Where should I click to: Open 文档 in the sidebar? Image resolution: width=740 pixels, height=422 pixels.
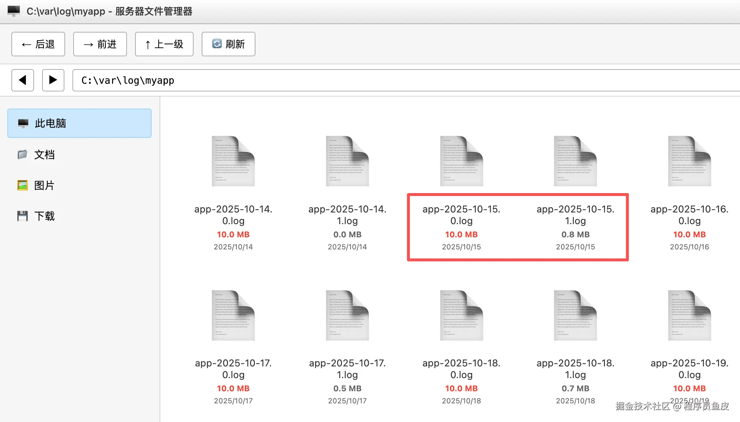tap(44, 155)
